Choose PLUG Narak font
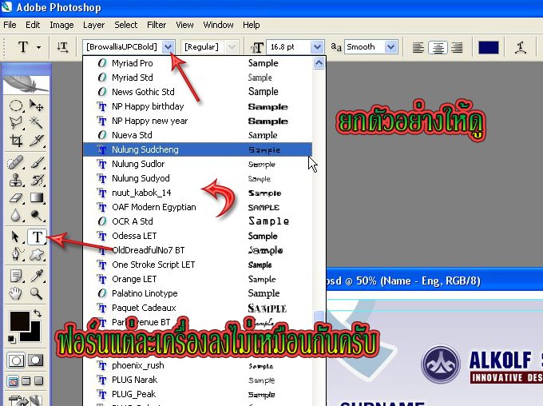 tap(197, 380)
